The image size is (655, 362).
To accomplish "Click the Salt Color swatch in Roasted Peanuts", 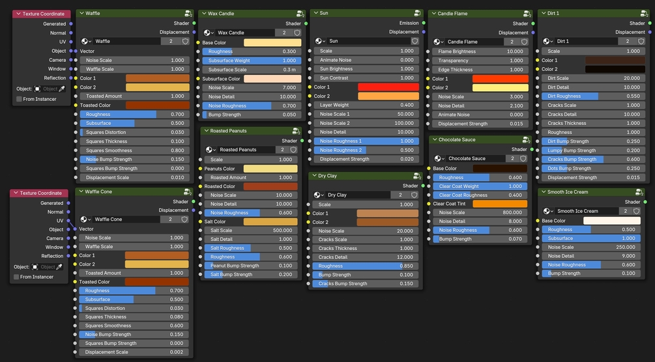I will point(270,222).
